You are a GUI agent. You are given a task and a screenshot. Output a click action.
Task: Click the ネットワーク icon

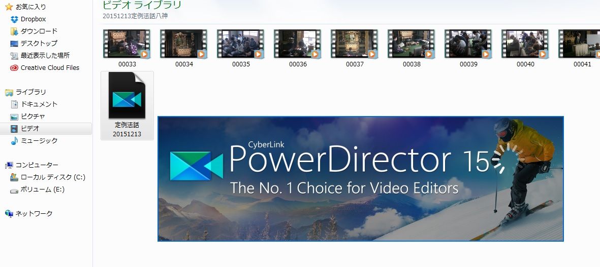click(x=9, y=214)
